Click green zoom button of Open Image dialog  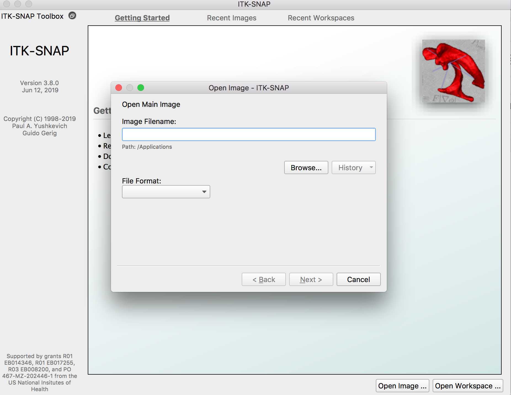(x=141, y=88)
